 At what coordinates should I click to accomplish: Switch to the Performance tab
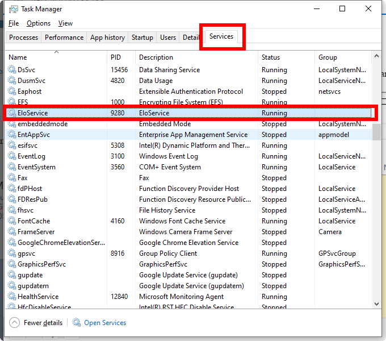click(x=64, y=38)
